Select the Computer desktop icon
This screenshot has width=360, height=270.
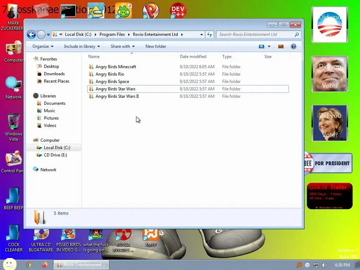(14, 52)
